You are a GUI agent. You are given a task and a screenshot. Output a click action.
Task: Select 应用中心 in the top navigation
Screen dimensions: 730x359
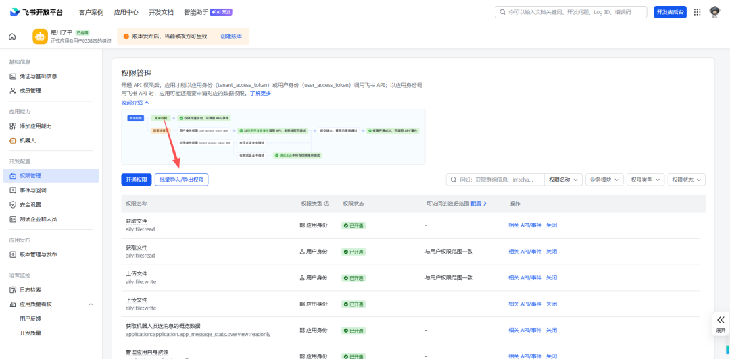(x=127, y=12)
